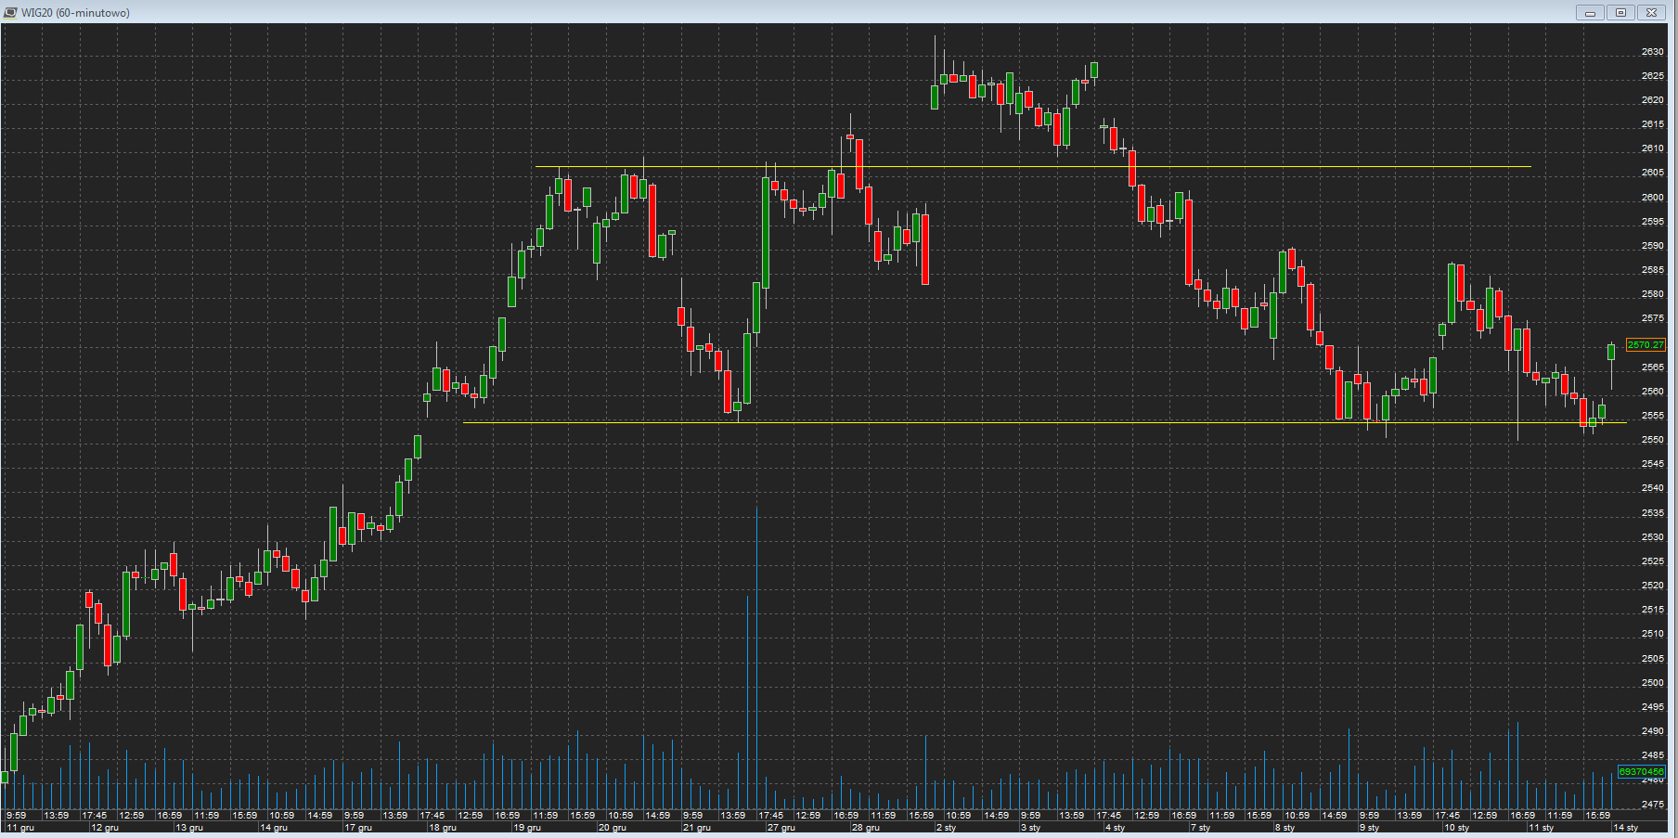Select the lower horizontal support line
This screenshot has height=838, width=1678.
(1021, 423)
